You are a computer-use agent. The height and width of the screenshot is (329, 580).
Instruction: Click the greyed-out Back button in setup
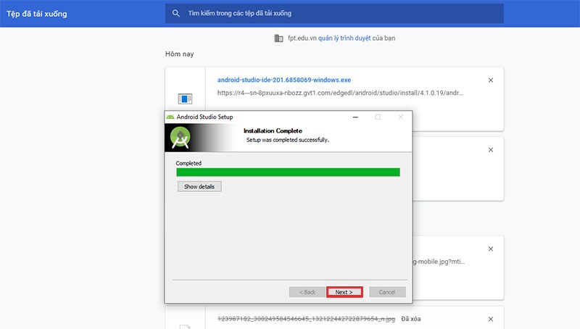pyautogui.click(x=307, y=292)
